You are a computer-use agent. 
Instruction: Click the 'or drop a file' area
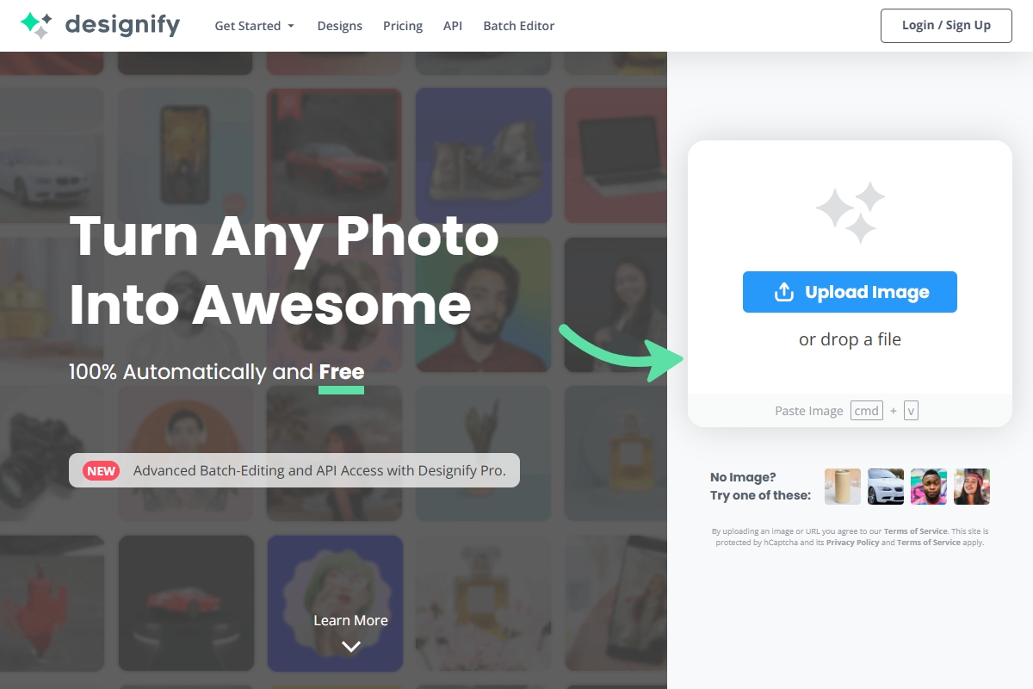(x=850, y=339)
